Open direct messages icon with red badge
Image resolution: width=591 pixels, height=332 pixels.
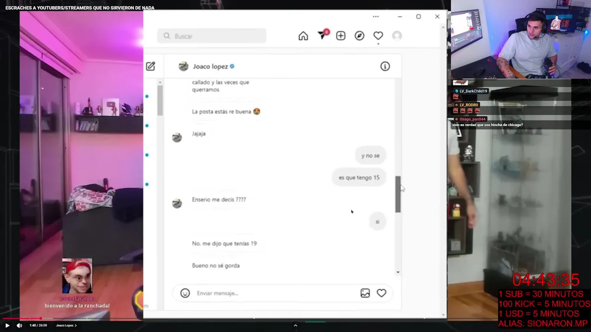click(323, 35)
